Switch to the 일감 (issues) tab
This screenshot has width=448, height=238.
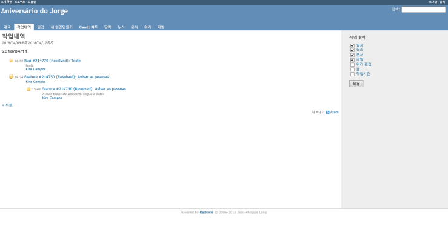tap(41, 27)
